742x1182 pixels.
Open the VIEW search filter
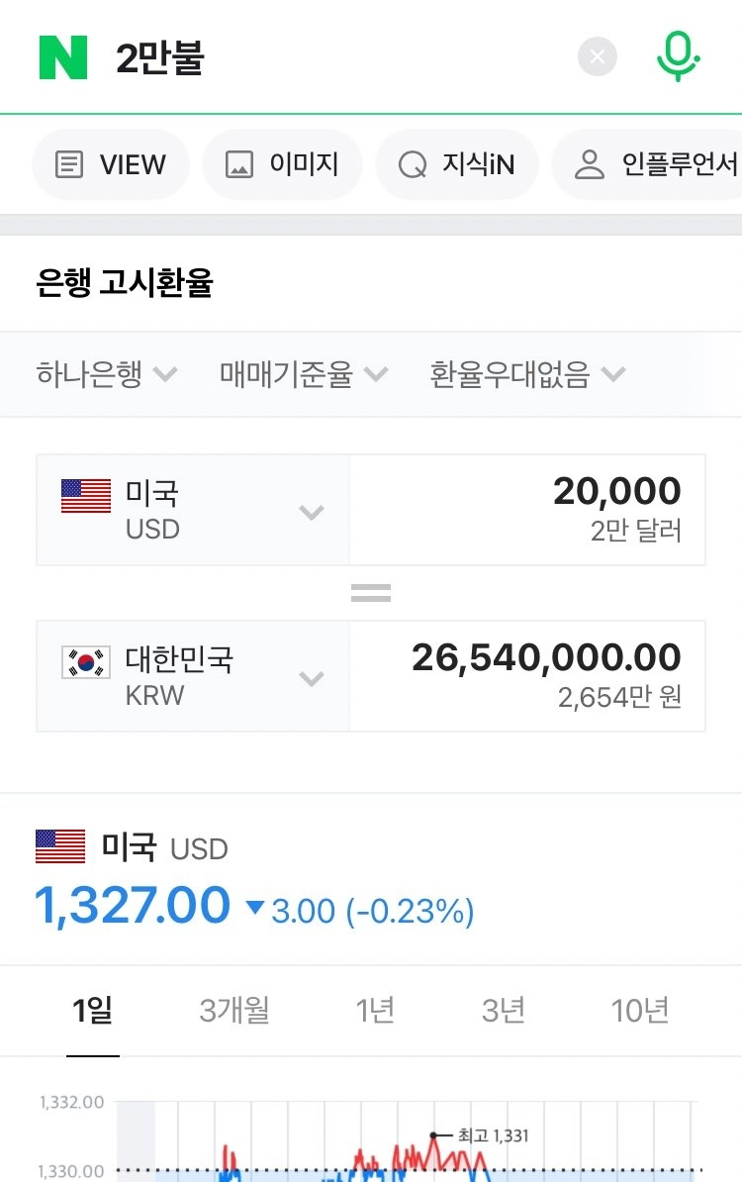(x=111, y=164)
